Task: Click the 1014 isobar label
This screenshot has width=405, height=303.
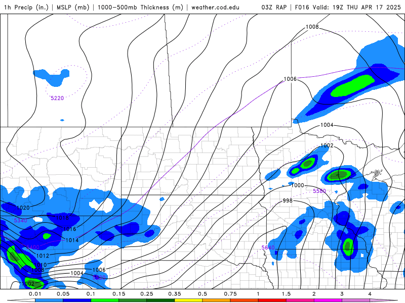Action: (72, 240)
